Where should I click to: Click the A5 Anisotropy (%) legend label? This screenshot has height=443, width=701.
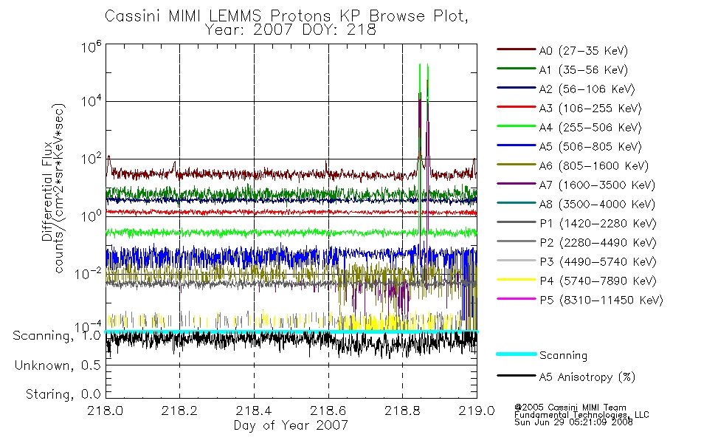587,377
